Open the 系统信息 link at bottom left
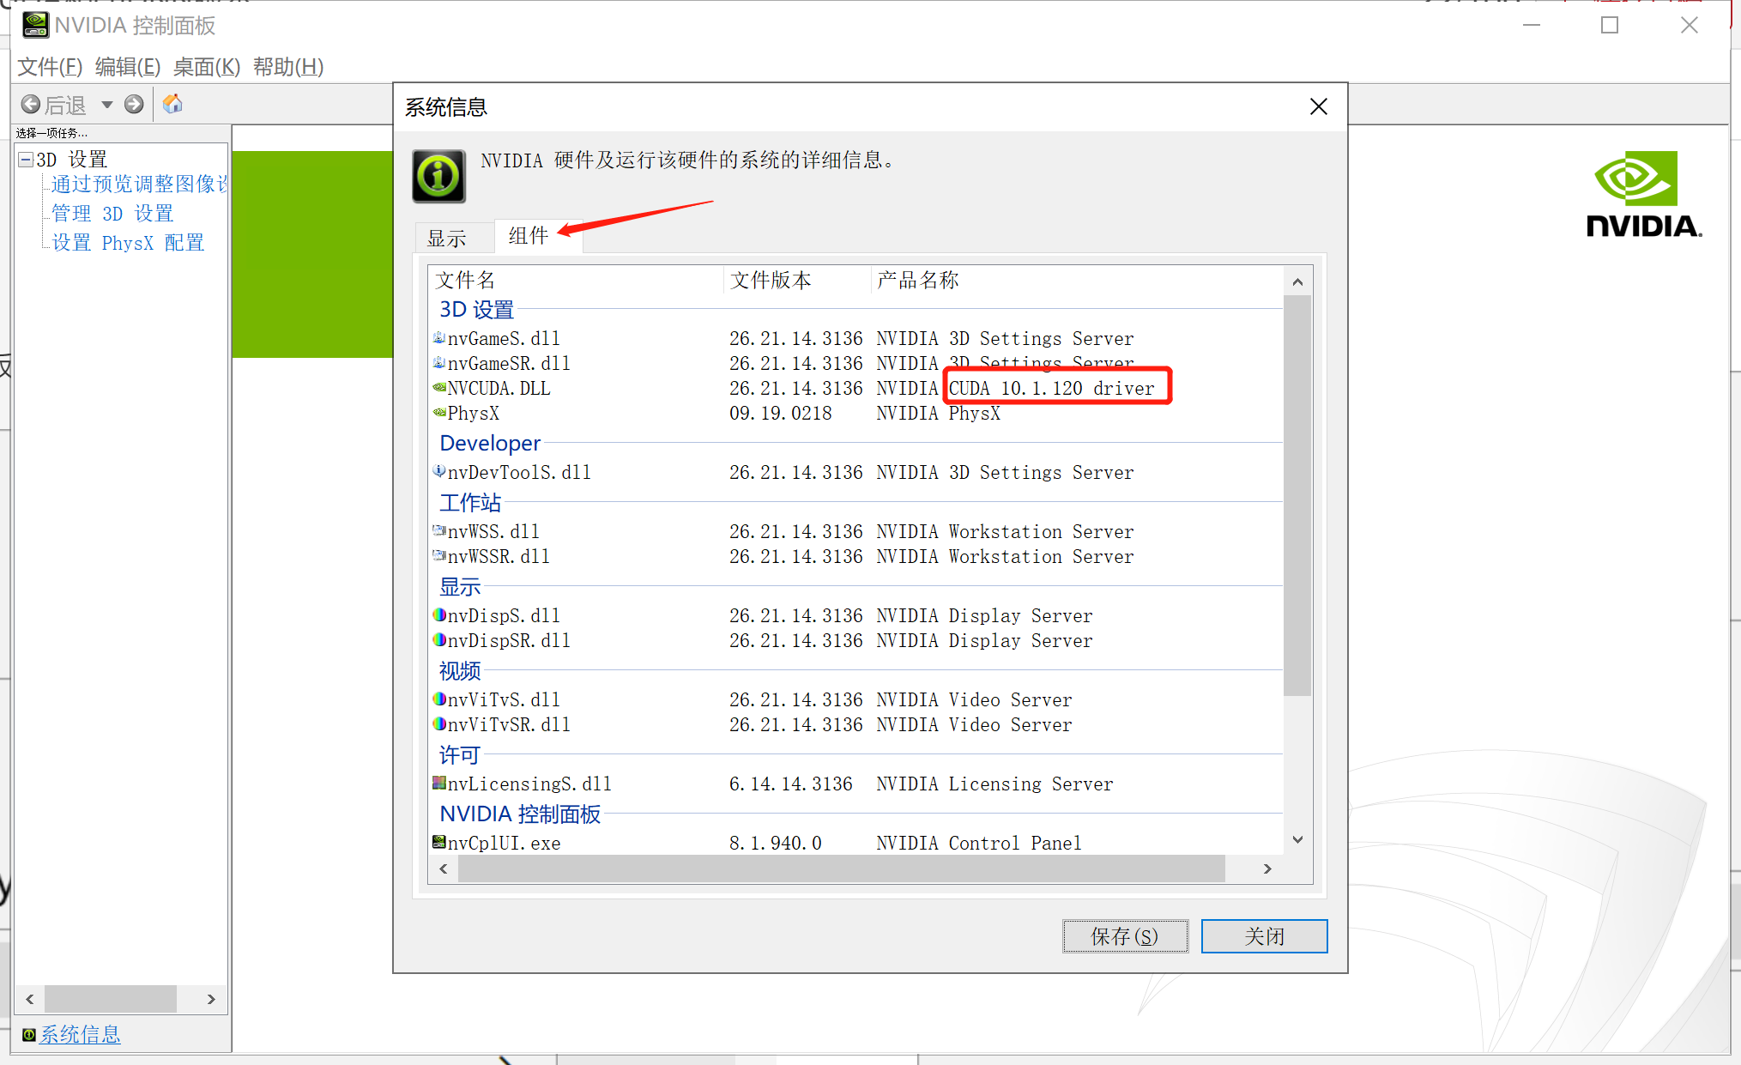Screen dimensions: 1741x1065 tap(80, 1034)
